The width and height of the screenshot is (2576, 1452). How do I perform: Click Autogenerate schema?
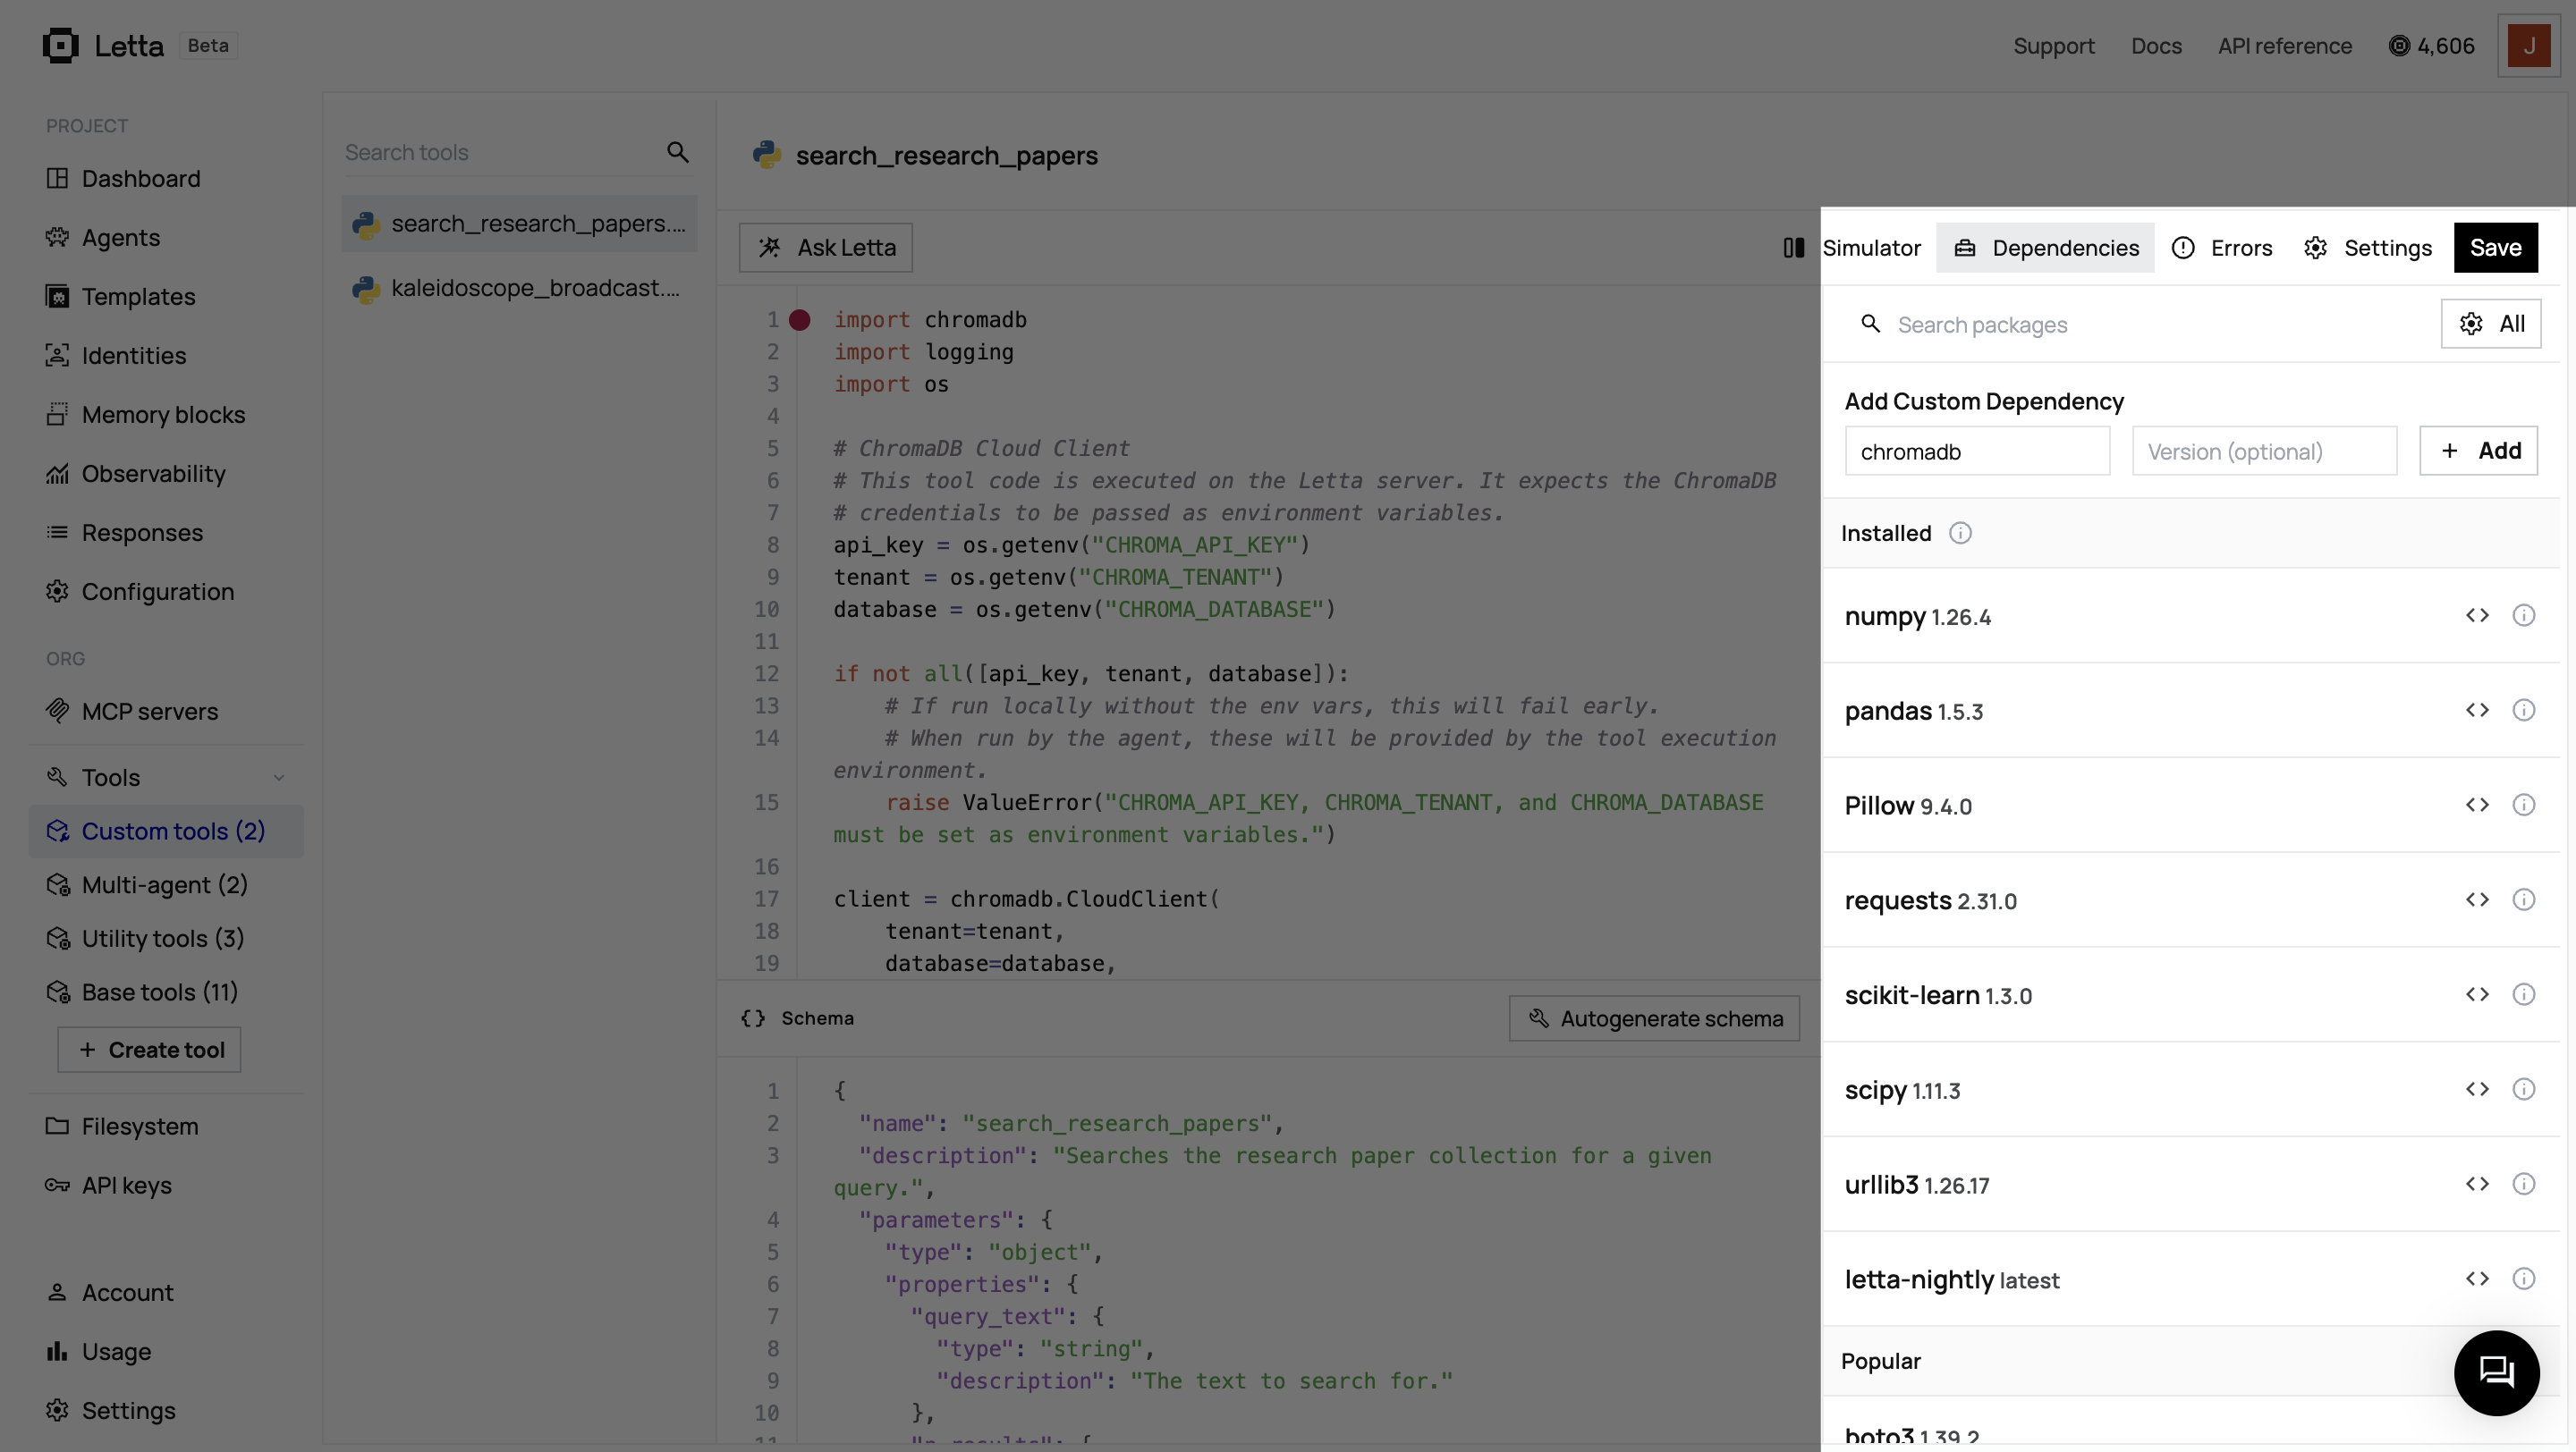pos(1654,1017)
